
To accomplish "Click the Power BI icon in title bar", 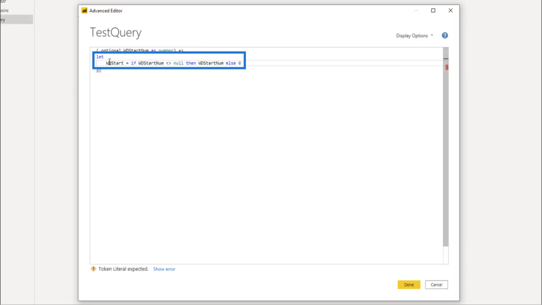I will click(85, 11).
